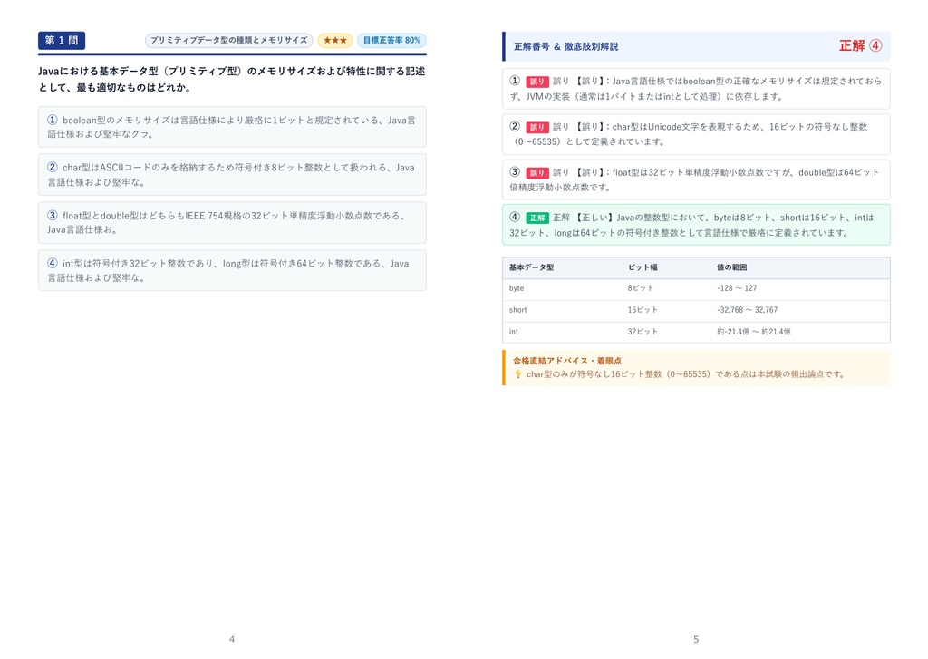Select answer option ② about char型 ASCII
The image size is (928, 659).
click(x=232, y=175)
